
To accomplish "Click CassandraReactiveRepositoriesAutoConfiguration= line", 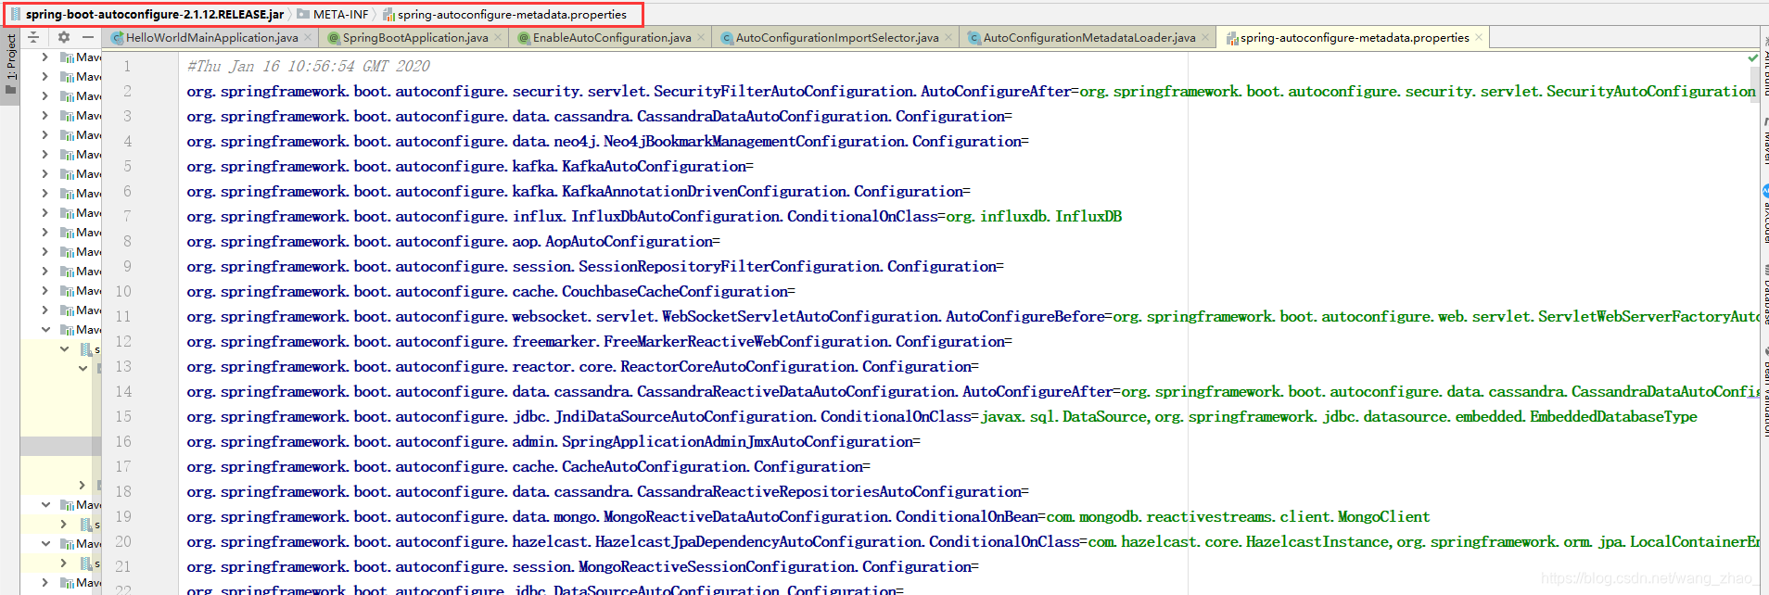I will (607, 491).
